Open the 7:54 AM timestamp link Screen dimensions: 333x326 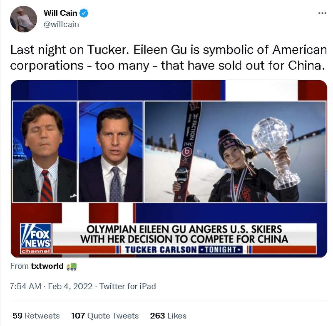[25, 287]
